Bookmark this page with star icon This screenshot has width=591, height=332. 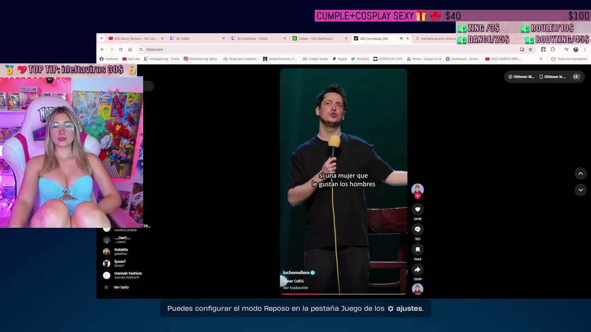point(530,49)
